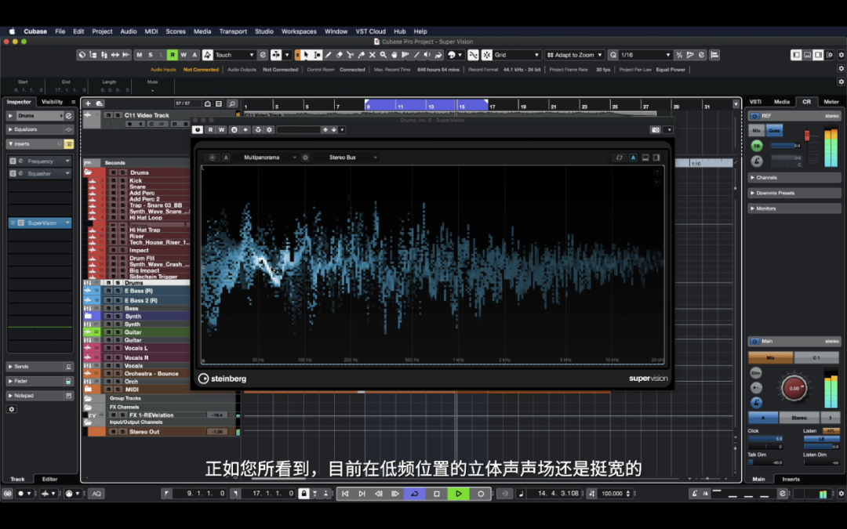Select the Glue tool
Image resolution: width=847 pixels, height=529 pixels.
coord(361,55)
